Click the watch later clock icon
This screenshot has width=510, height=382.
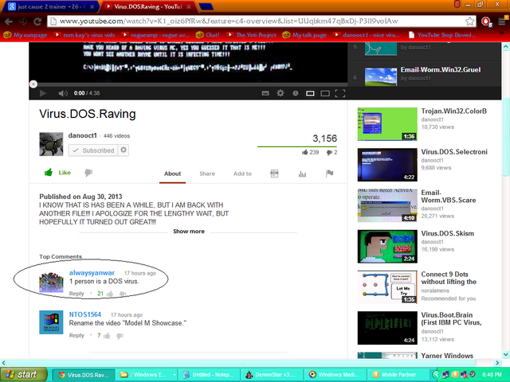pos(296,93)
